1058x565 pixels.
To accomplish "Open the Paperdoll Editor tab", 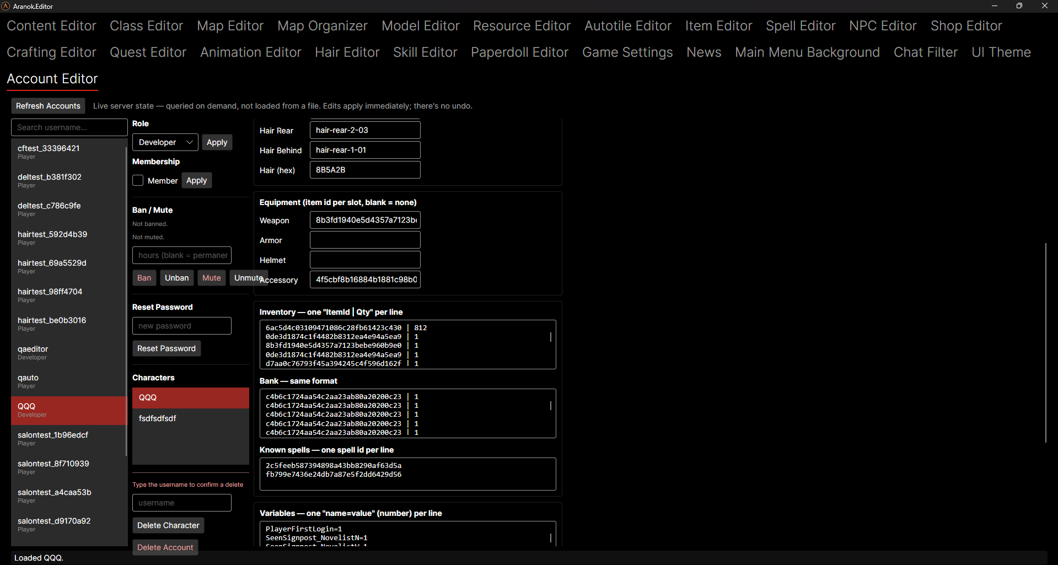I will [519, 52].
